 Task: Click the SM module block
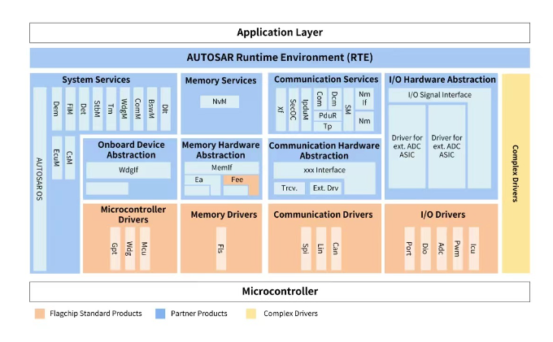pyautogui.click(x=348, y=110)
